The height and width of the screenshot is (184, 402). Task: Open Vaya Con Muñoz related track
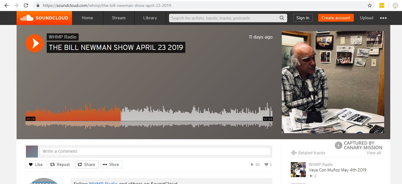[338, 170]
